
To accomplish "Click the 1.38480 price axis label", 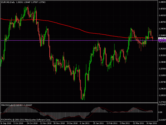I will pos(162,35).
